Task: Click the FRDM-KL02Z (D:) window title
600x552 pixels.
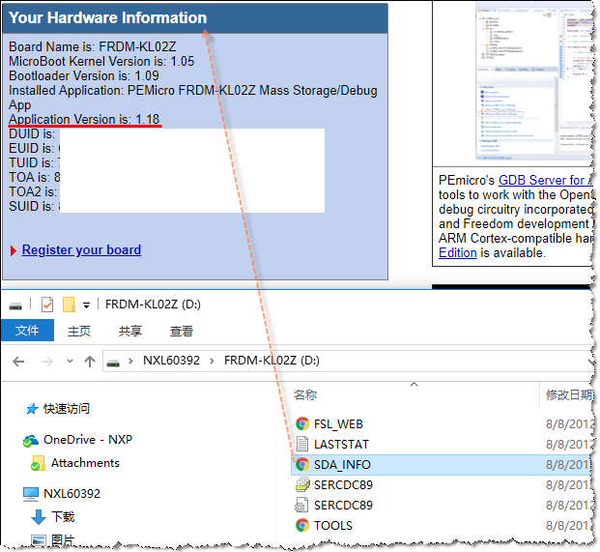Action: [x=153, y=305]
